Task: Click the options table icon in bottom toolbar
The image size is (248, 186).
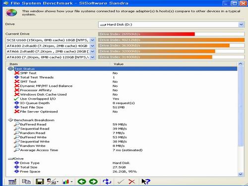Action: coord(12,182)
